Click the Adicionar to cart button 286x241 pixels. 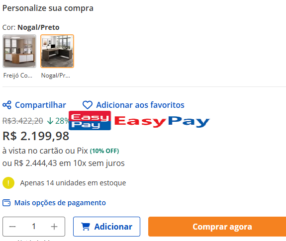[107, 227]
